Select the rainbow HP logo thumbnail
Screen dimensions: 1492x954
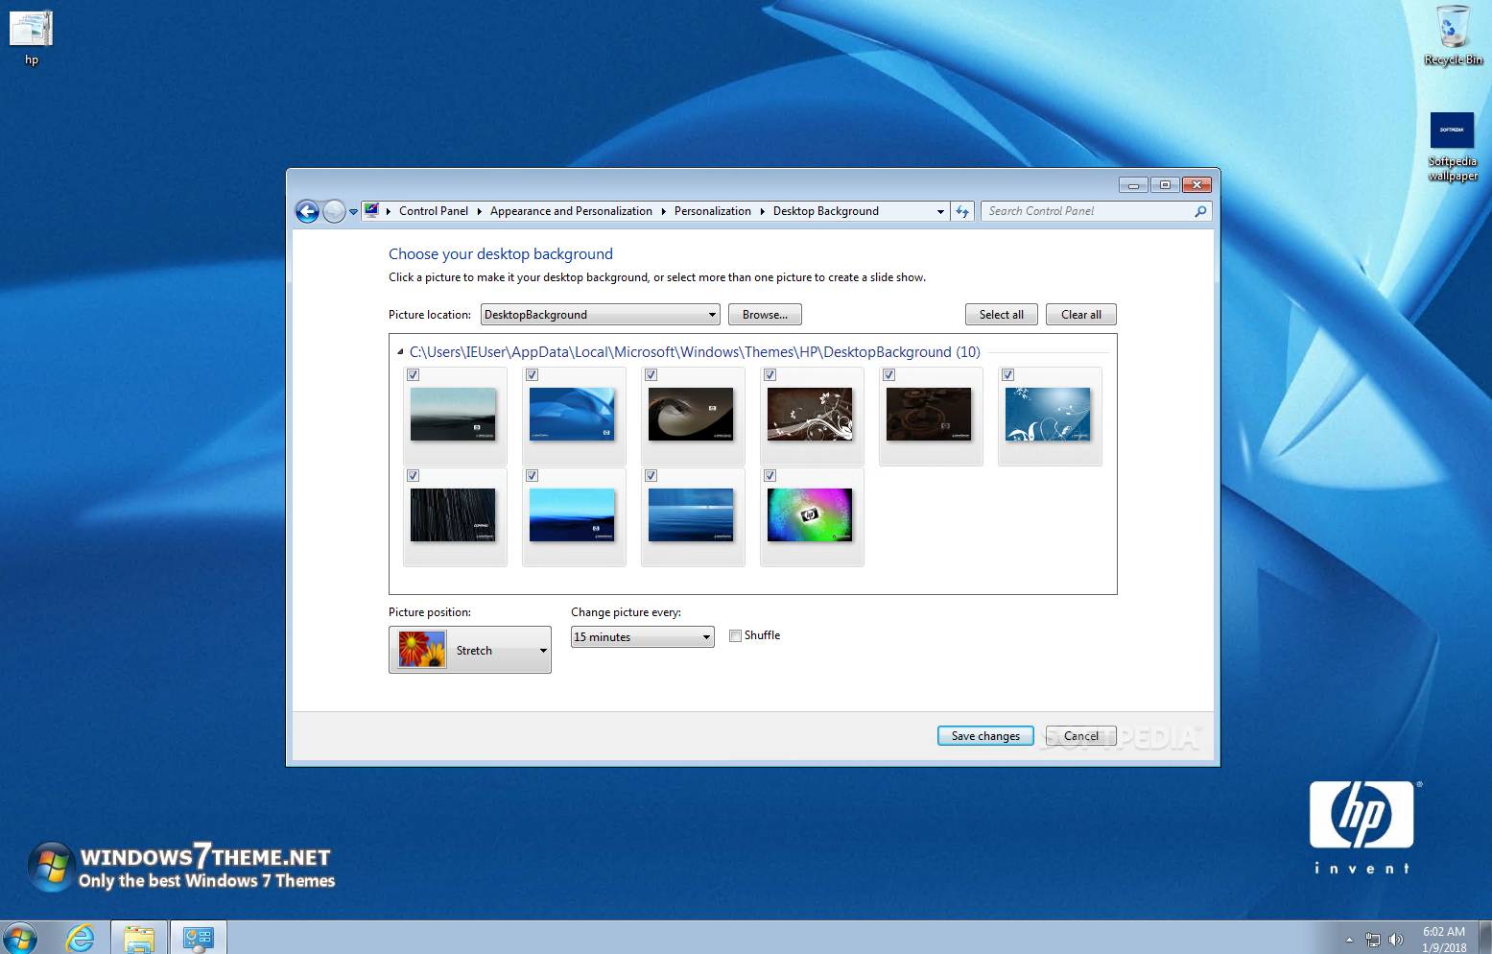click(x=810, y=515)
